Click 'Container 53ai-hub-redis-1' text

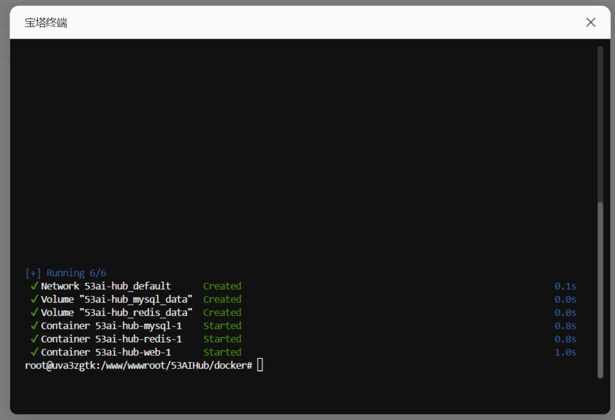tap(111, 339)
